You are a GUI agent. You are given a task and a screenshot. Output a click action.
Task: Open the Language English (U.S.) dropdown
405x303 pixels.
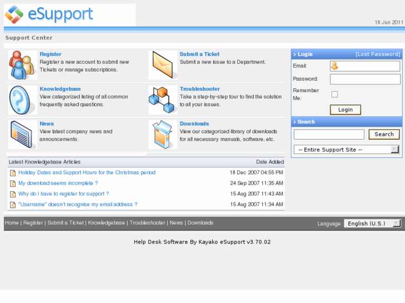click(373, 223)
